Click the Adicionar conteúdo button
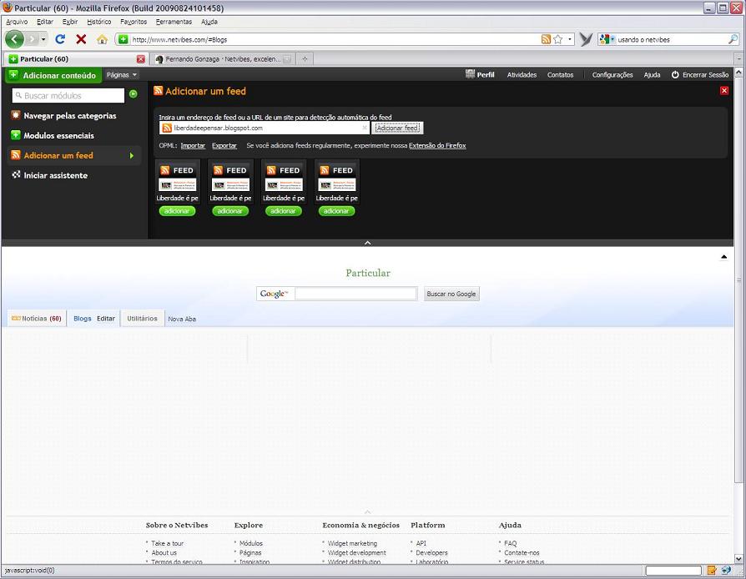This screenshot has width=746, height=579. point(53,75)
